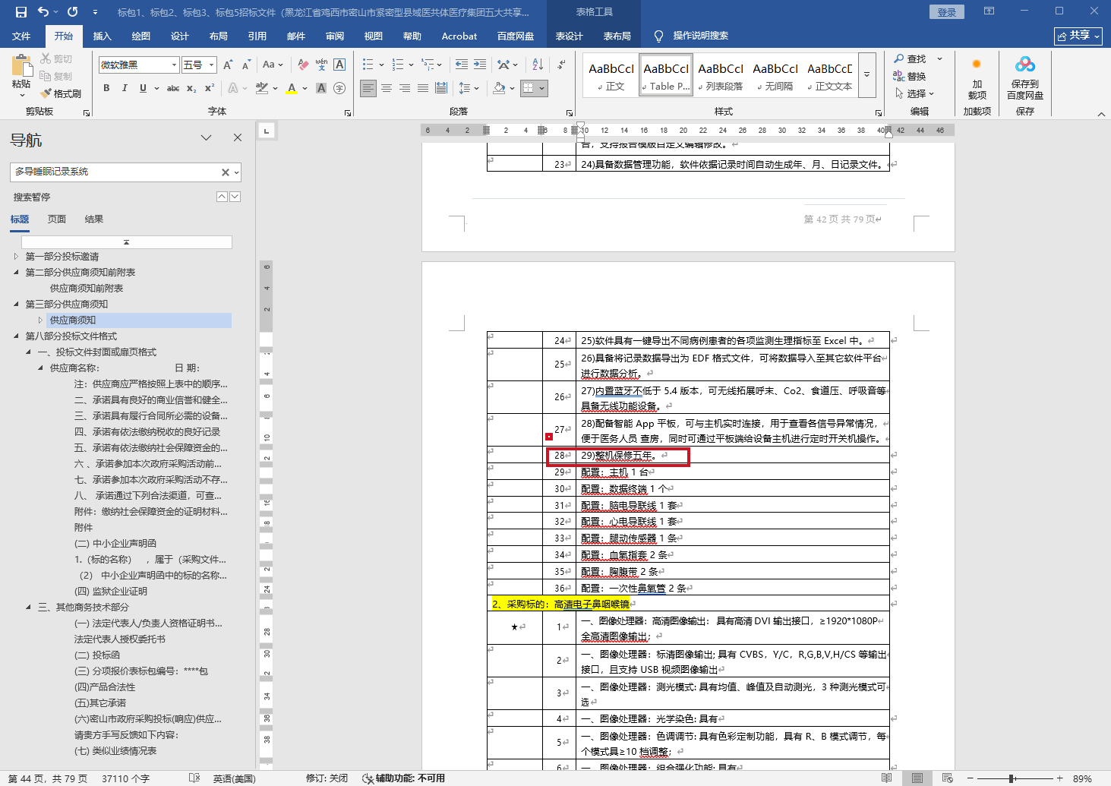Viewport: 1111px width, 786px height.
Task: Click the zoom slider in the status bar
Action: coord(1012,778)
